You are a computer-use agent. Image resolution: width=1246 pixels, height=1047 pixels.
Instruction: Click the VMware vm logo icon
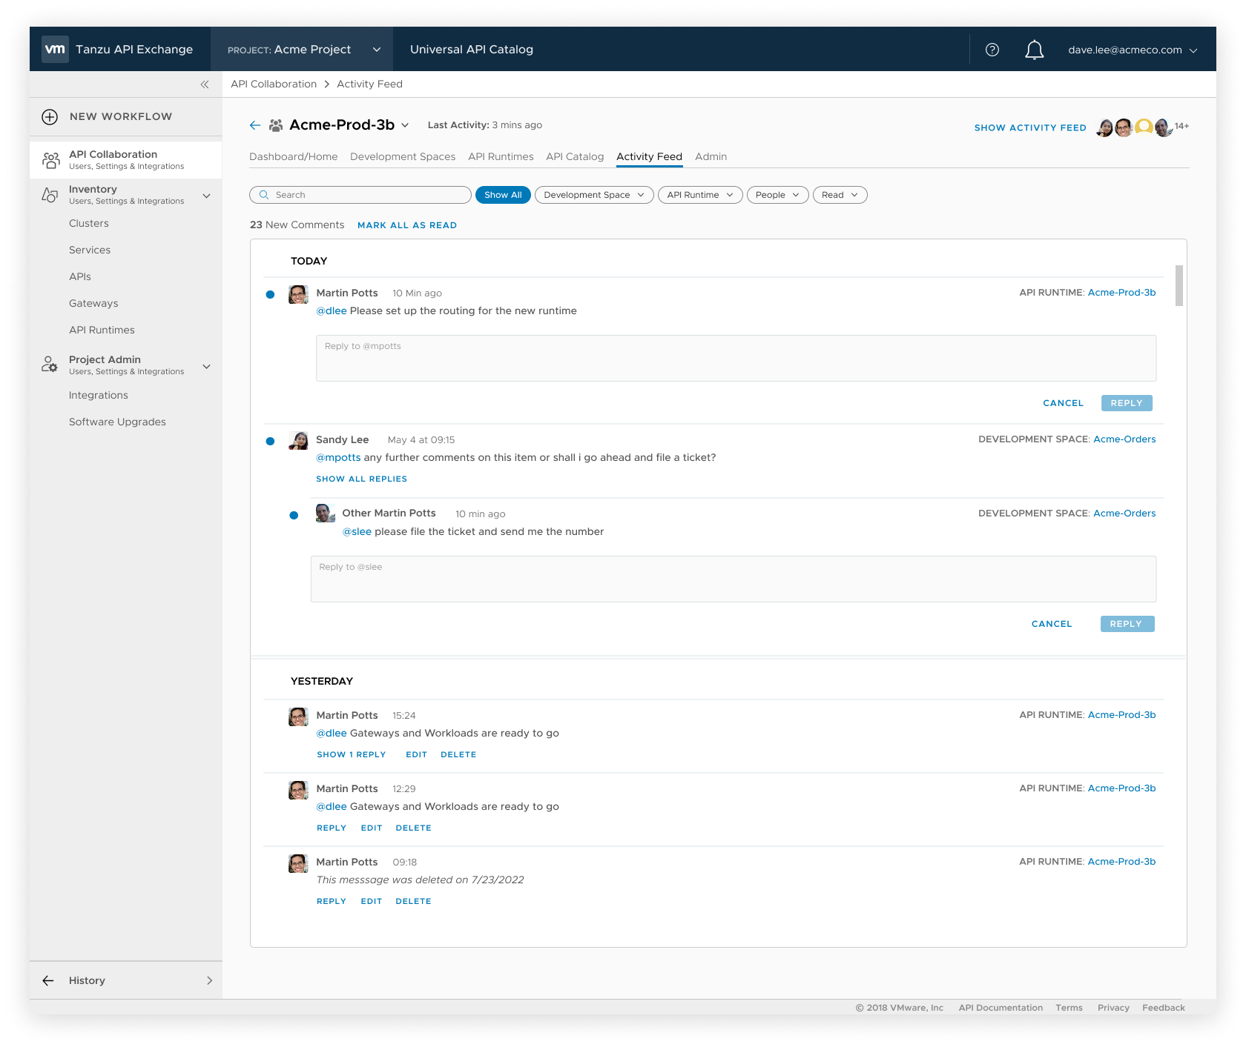pyautogui.click(x=55, y=49)
